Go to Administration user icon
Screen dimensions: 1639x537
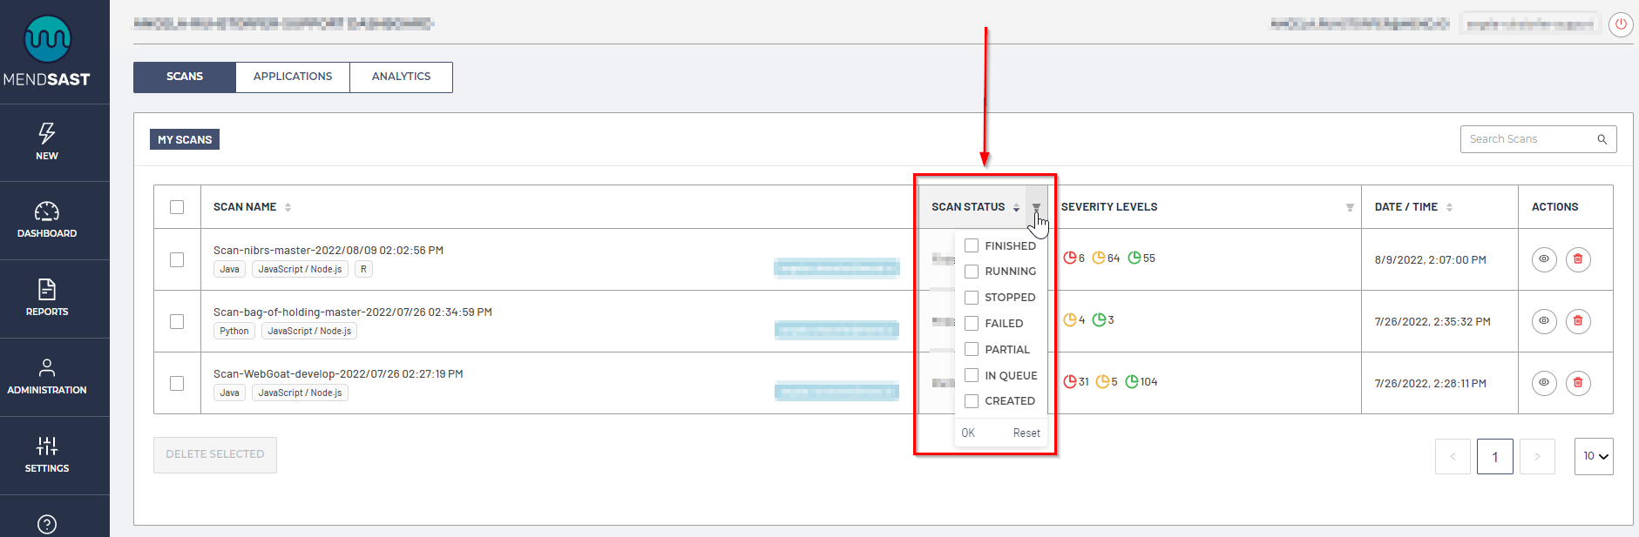(47, 368)
